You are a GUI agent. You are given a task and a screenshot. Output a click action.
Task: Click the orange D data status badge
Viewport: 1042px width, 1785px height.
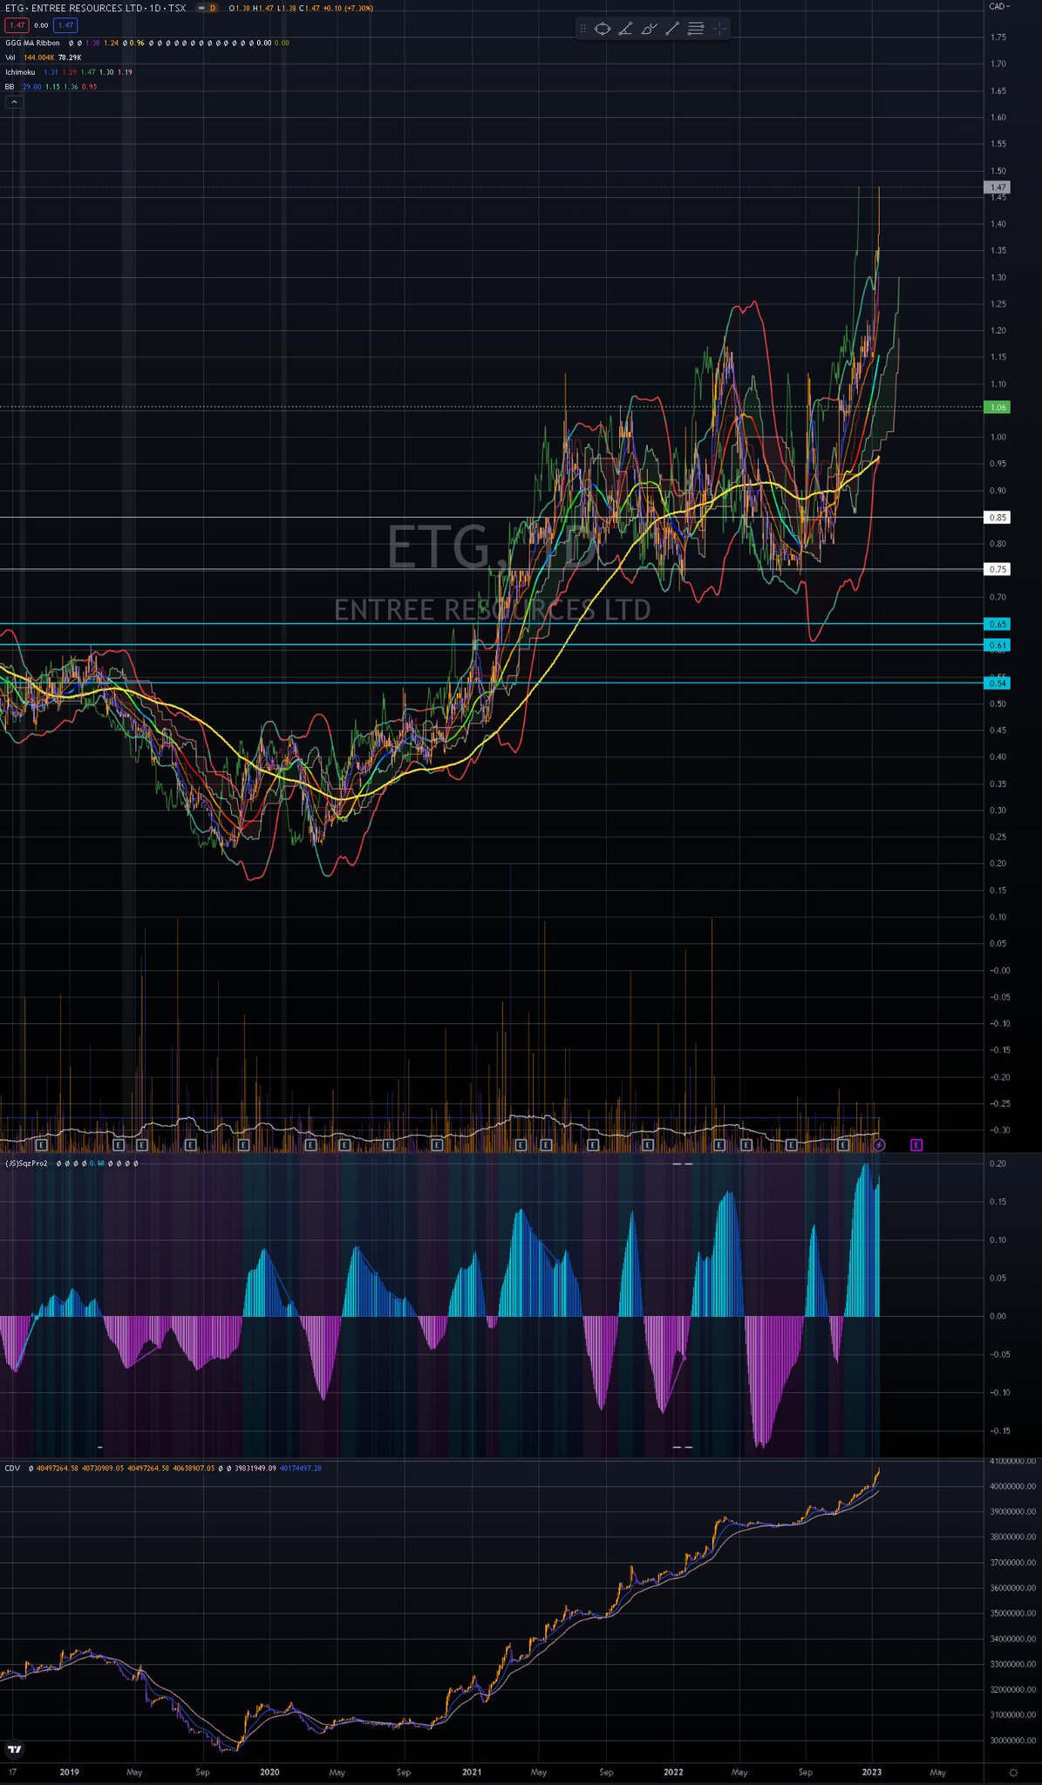coord(212,8)
